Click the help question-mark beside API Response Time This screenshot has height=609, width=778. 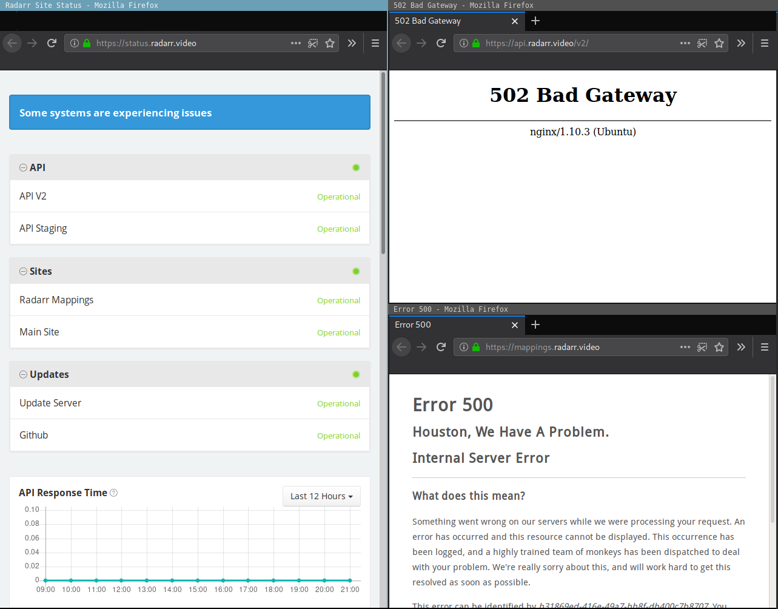tap(113, 493)
